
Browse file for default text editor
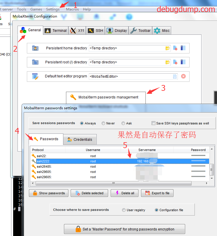[175, 77]
